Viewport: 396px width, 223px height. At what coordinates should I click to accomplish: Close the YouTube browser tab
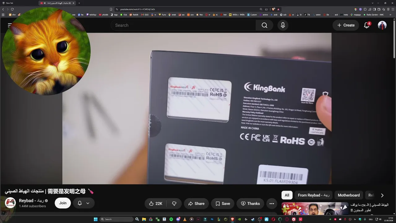[x=74, y=3]
